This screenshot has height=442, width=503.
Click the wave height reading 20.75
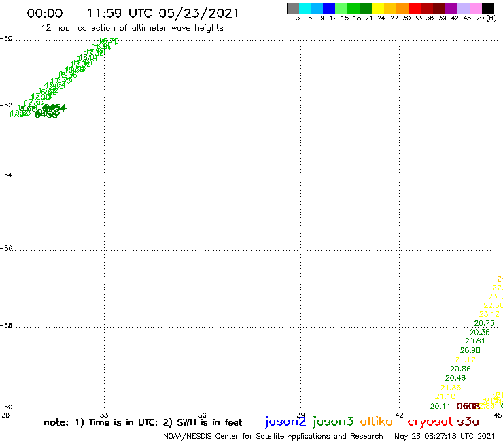coord(485,323)
